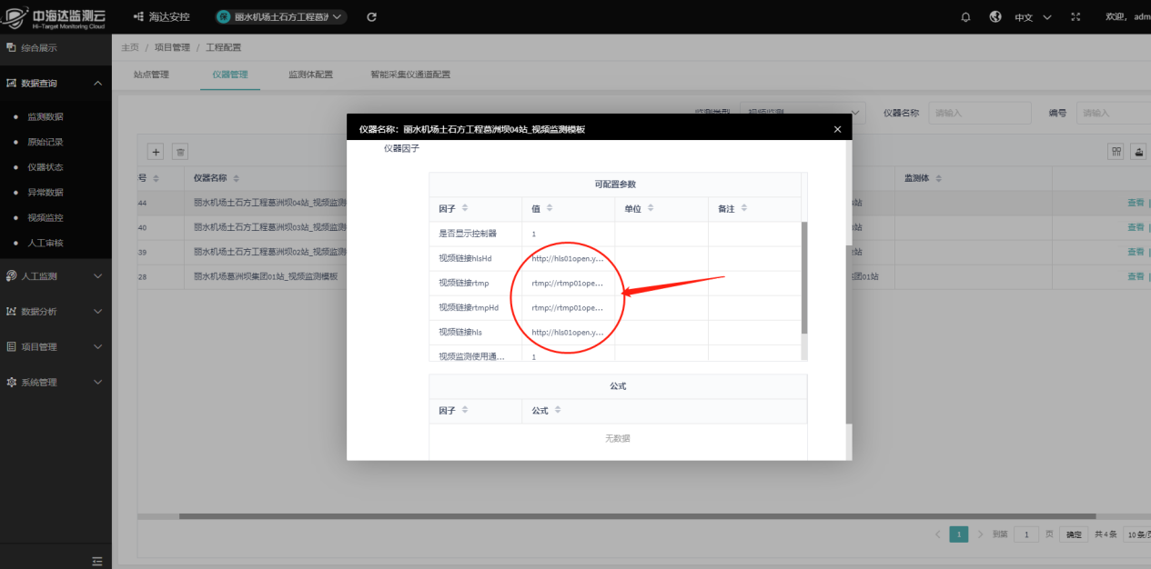Click the 仪器名称 search input field

point(979,114)
